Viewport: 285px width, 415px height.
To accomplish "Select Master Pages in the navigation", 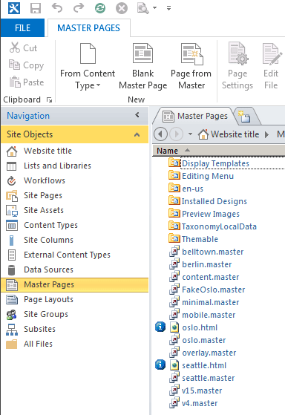I will (75, 284).
